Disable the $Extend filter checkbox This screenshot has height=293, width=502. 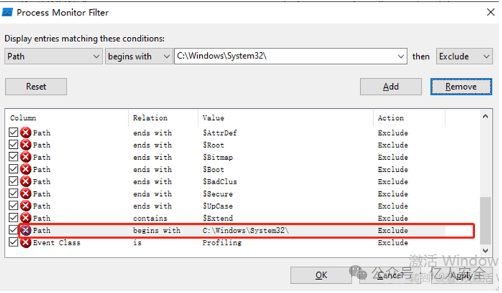click(14, 218)
